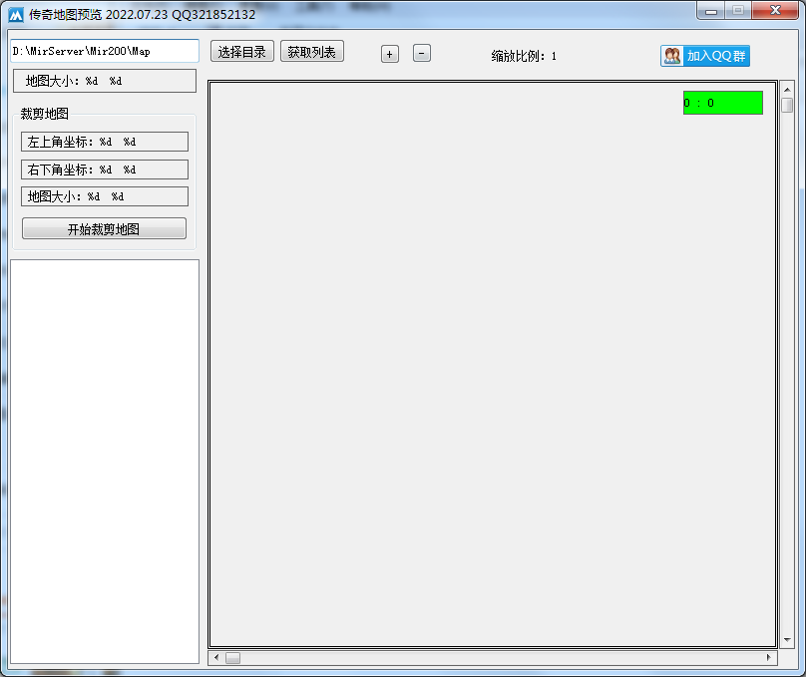The image size is (806, 677).
Task: Click the 地图大小 field inside 裁剪地图 group
Action: 105,196
